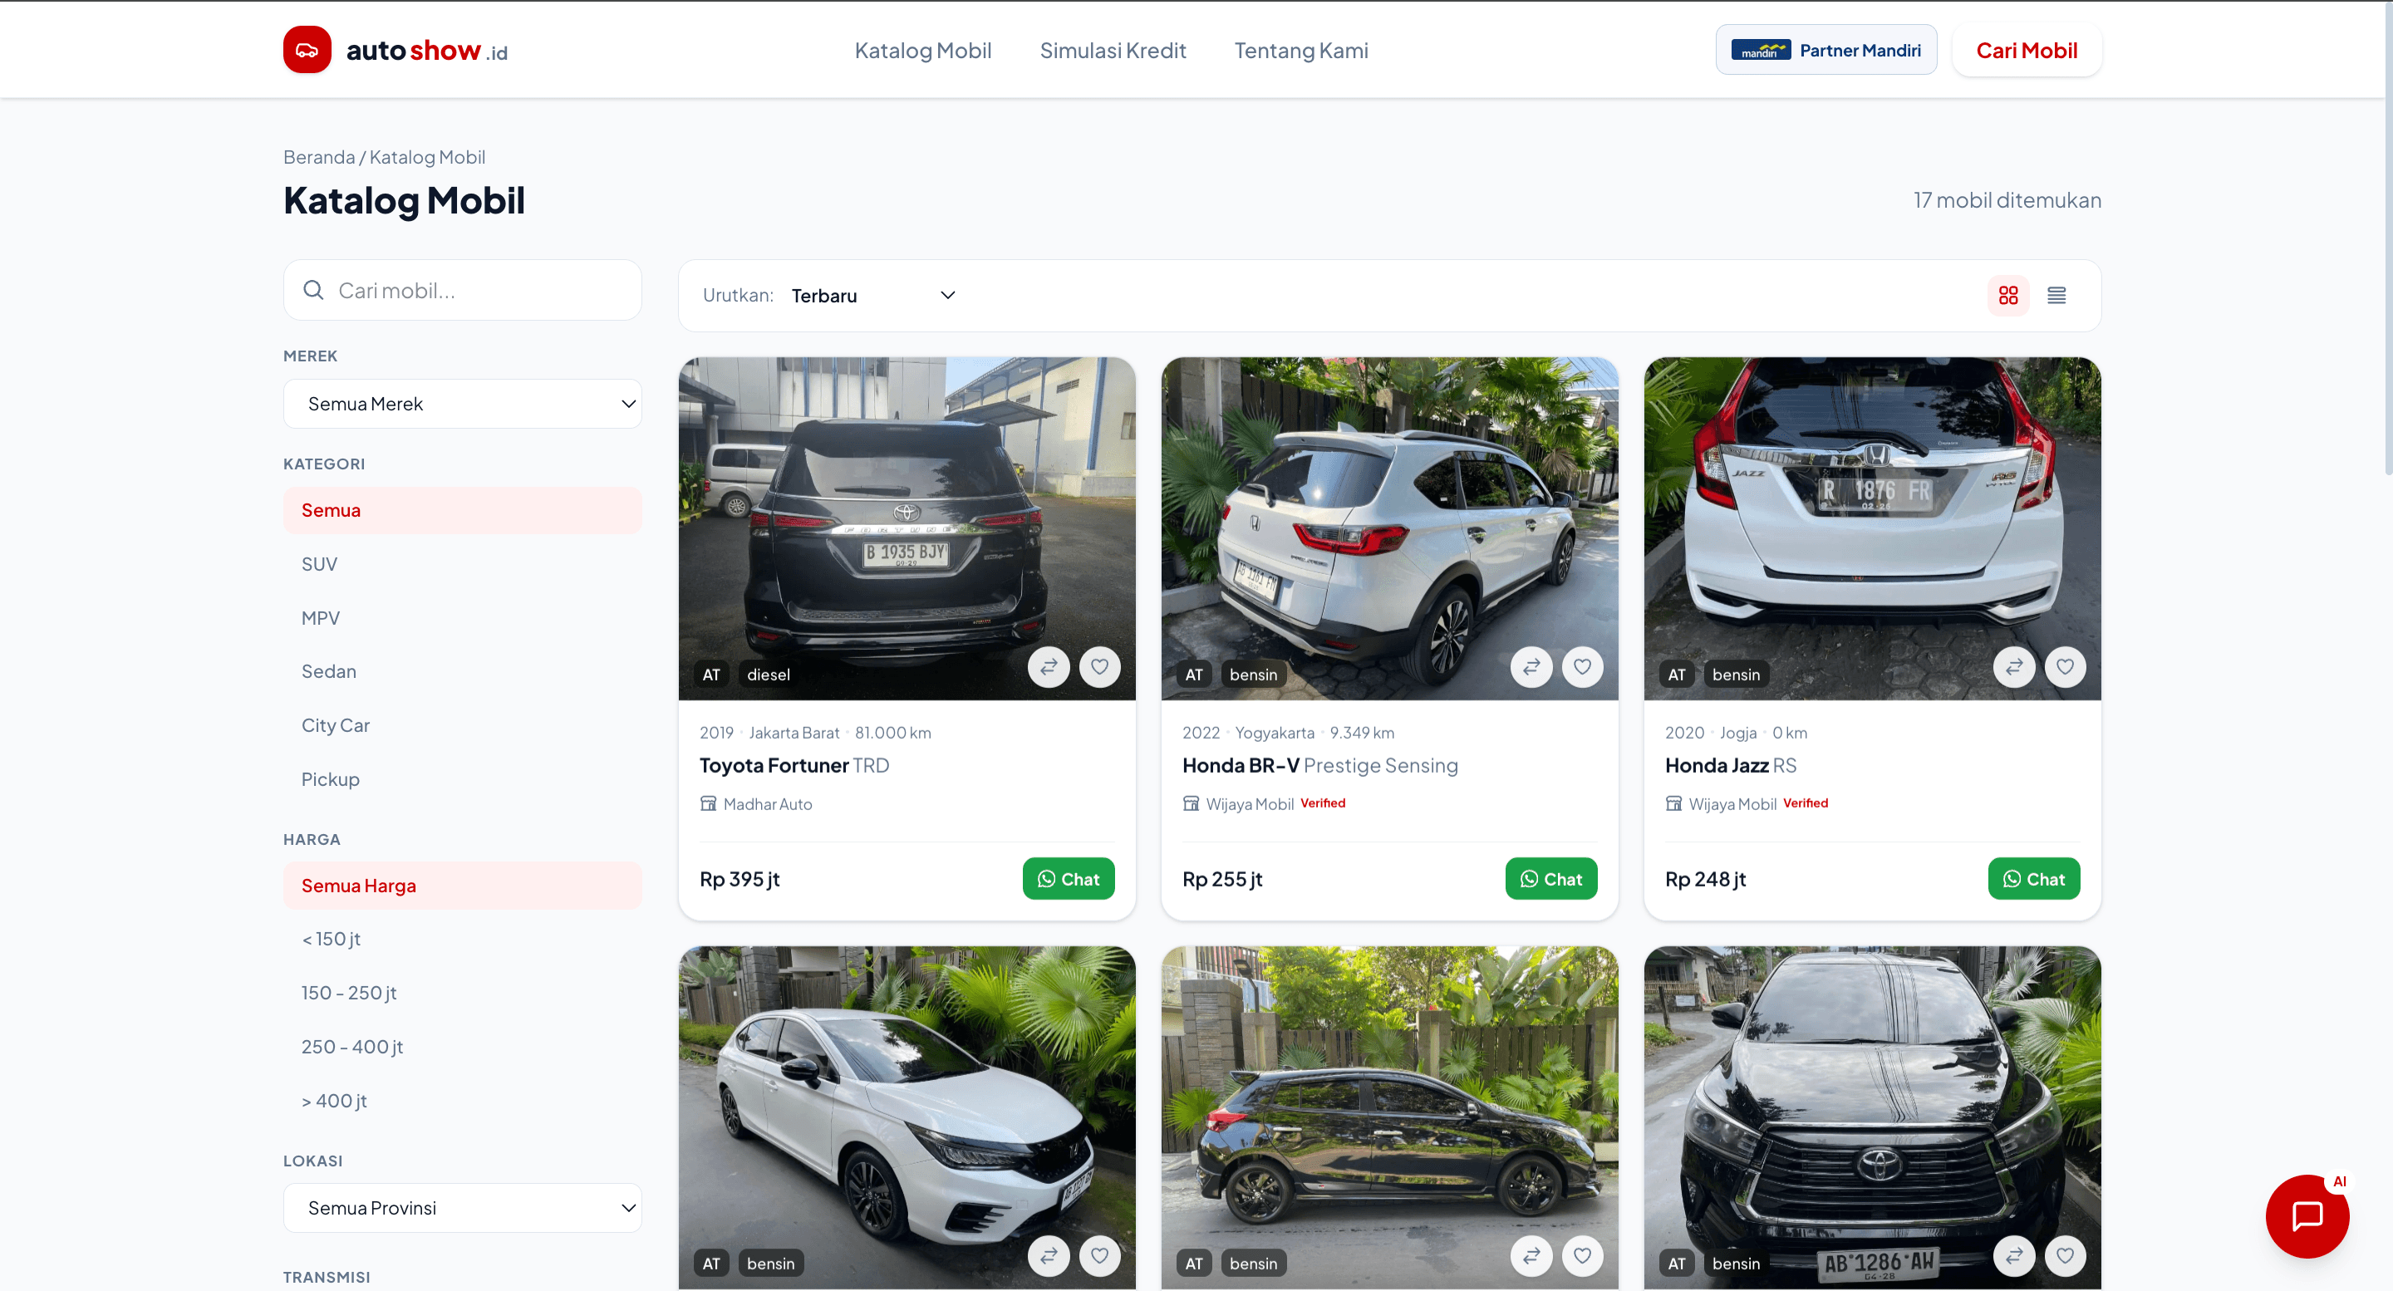Filter price above 400 jt
The width and height of the screenshot is (2393, 1291).
click(463, 1101)
